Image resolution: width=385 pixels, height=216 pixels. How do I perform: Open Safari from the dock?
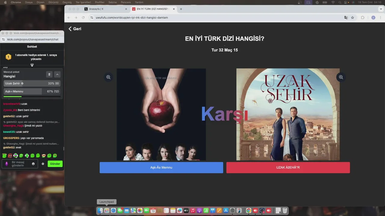coord(113,211)
